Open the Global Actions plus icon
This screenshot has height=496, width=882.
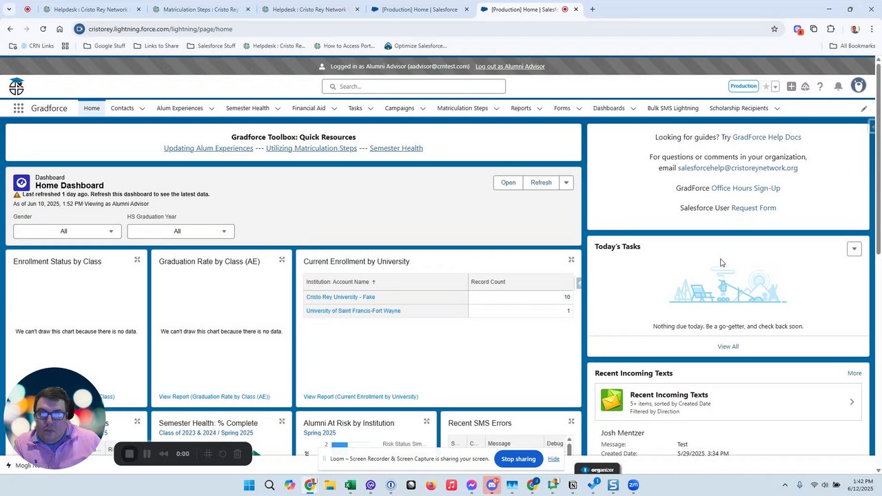coord(791,86)
